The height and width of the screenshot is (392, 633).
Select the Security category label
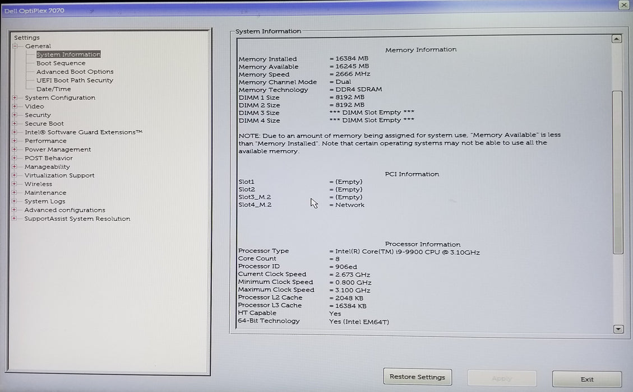(x=38, y=115)
